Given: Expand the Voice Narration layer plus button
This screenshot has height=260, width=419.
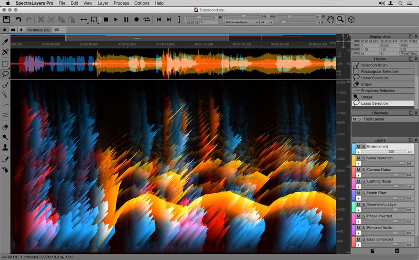Looking at the screenshot, I should click(358, 164).
